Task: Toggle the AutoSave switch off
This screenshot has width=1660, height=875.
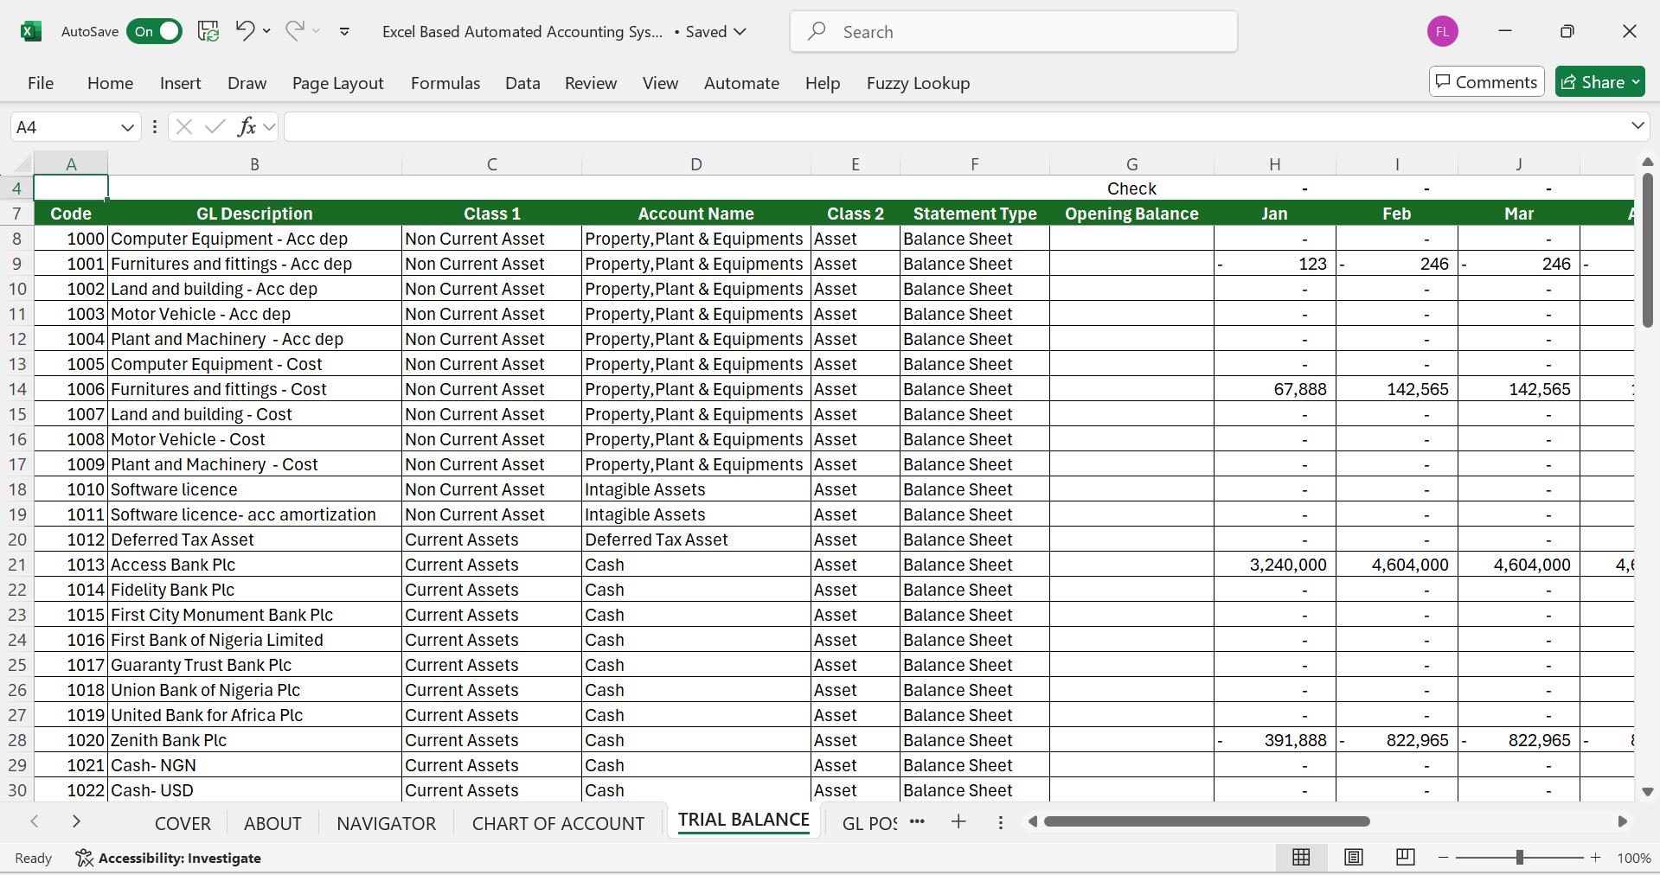Action: pyautogui.click(x=154, y=32)
